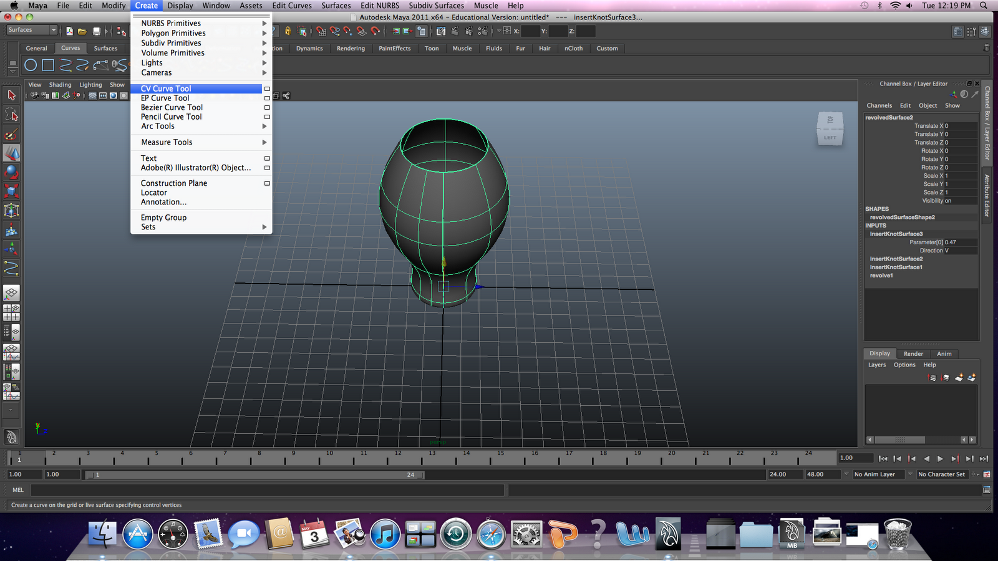Create a NURBS circle from the Curves shelf
The image size is (998, 561).
click(x=31, y=64)
